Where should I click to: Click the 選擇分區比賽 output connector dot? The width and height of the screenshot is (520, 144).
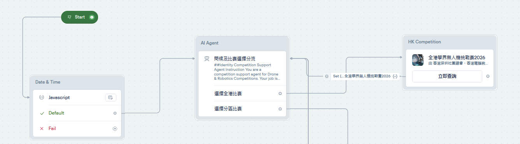pos(280,109)
